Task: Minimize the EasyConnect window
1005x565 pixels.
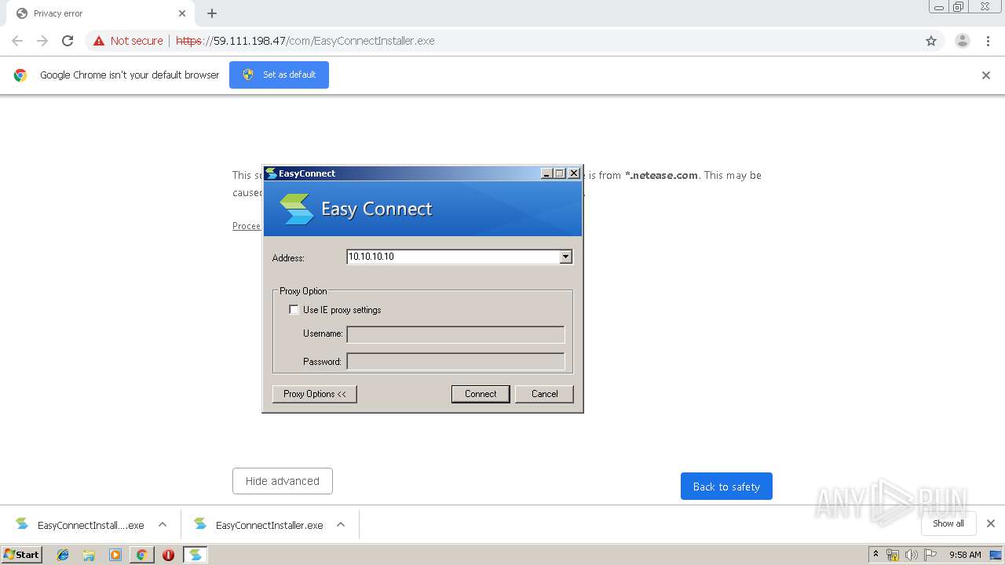Action: click(547, 173)
